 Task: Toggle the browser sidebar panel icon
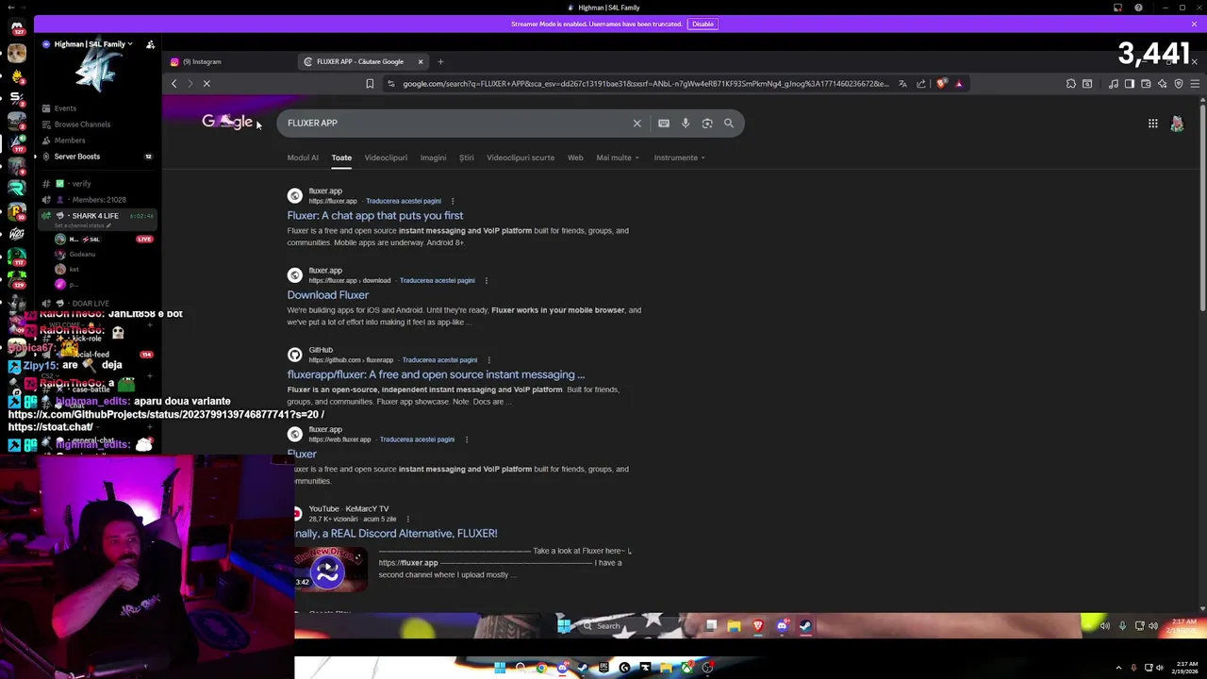[x=1130, y=84]
